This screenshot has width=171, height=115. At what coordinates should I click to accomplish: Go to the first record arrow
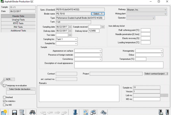[x=43, y=113]
